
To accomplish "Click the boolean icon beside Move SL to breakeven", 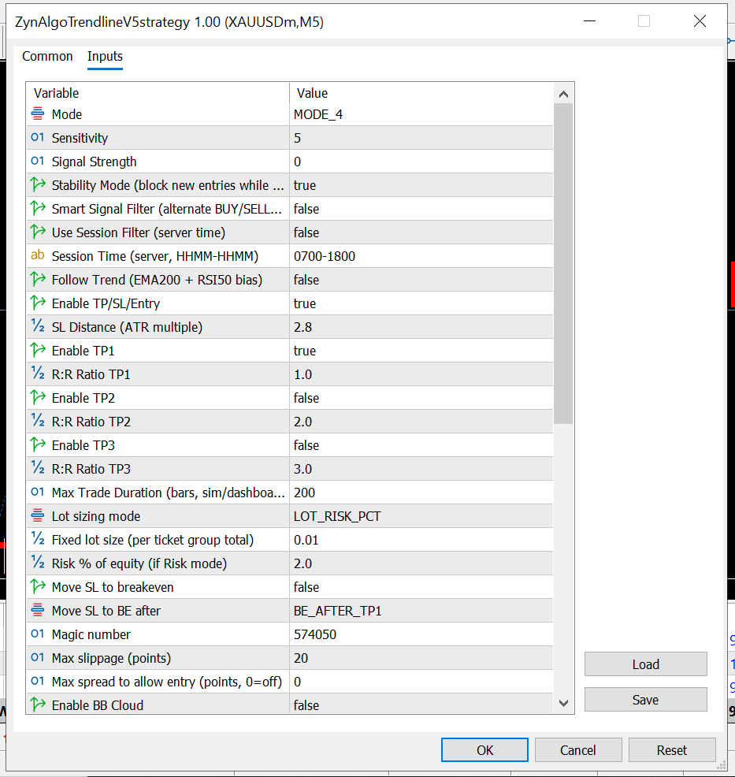I will tap(38, 587).
